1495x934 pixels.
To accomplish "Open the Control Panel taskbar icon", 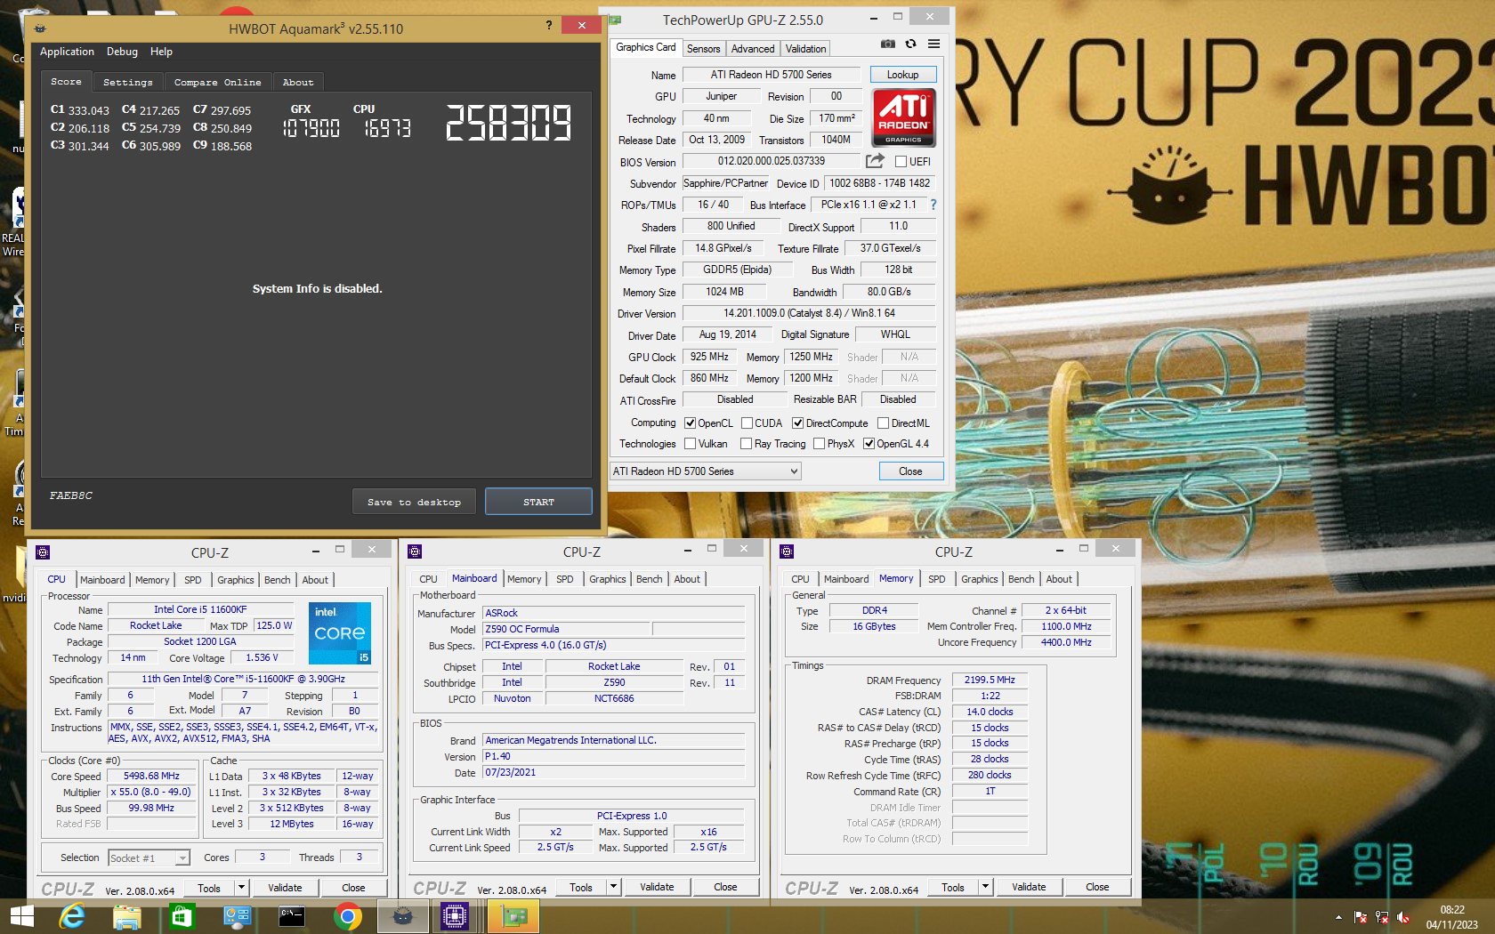I will pos(237,916).
